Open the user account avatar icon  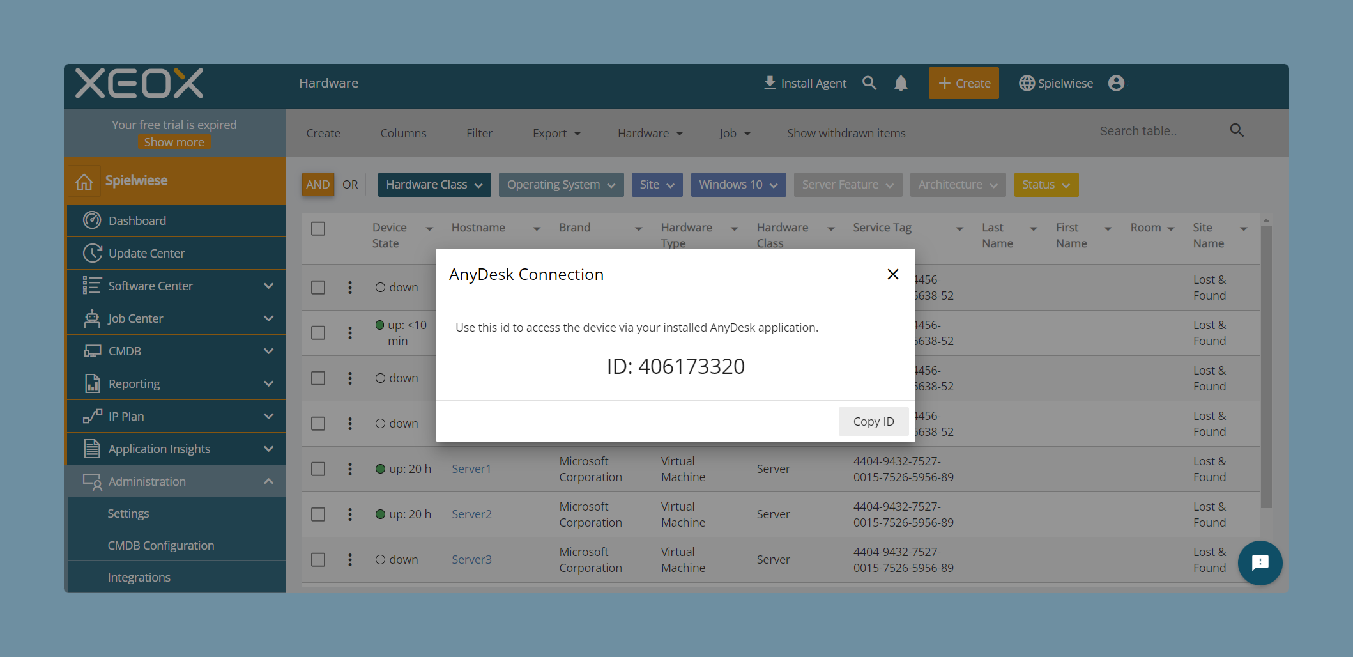1116,83
